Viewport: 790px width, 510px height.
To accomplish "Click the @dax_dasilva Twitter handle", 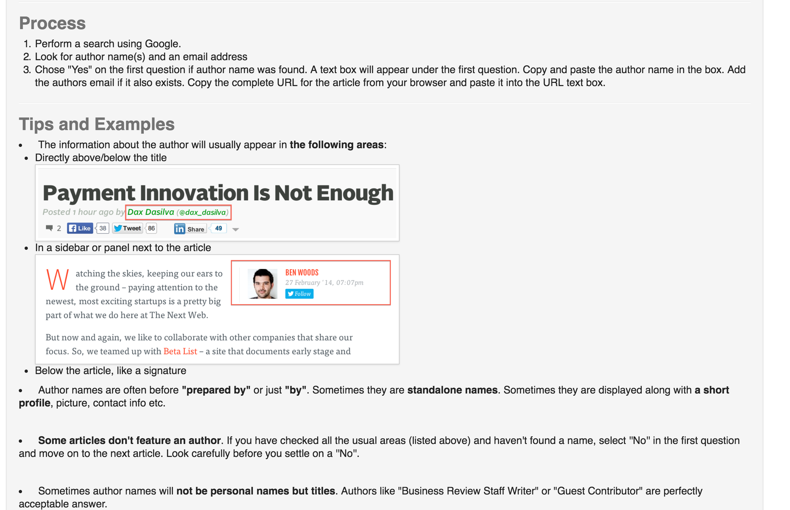I will (x=202, y=213).
